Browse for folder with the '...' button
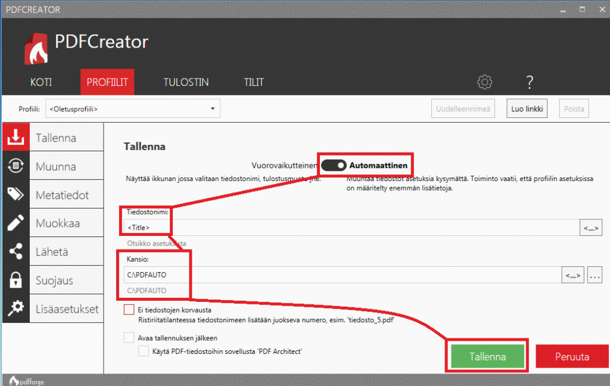Image resolution: width=610 pixels, height=386 pixels. [595, 275]
